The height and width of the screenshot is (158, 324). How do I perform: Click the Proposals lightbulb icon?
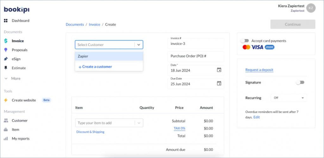(x=6, y=50)
